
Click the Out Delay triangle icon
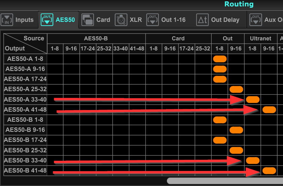coord(203,20)
